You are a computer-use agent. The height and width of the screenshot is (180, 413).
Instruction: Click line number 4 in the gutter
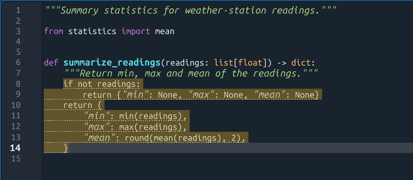coord(18,42)
